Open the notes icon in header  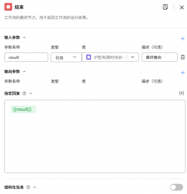coord(165,7)
